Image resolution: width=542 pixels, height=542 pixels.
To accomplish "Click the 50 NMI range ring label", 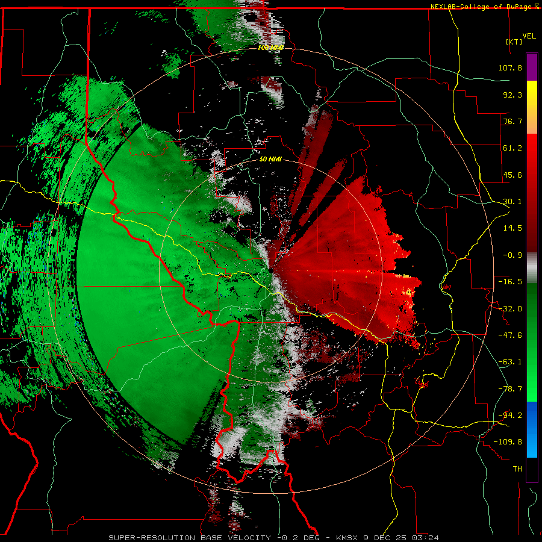I will point(270,160).
